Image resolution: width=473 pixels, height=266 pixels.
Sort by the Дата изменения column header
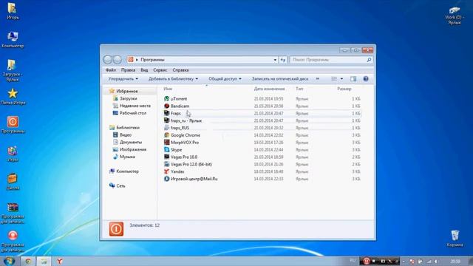[x=269, y=89]
